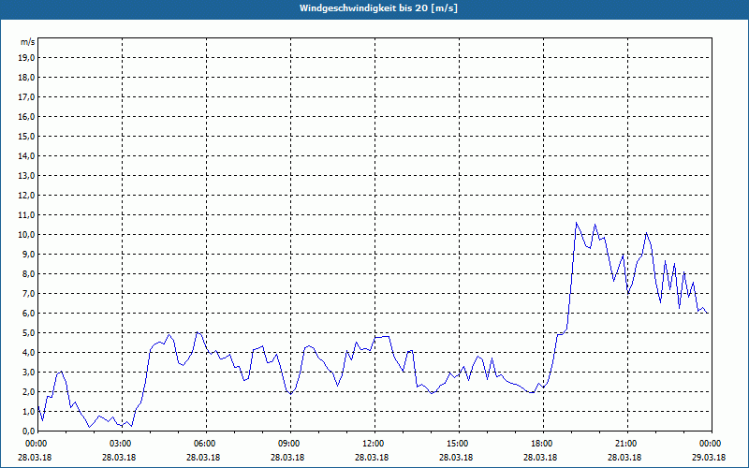
Task: Click the '18:00' time axis label
Action: [x=544, y=444]
